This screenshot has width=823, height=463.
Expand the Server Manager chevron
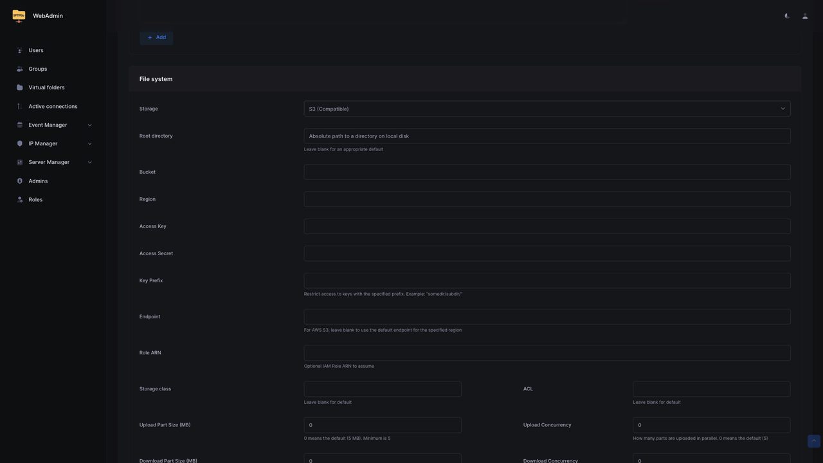(x=89, y=163)
